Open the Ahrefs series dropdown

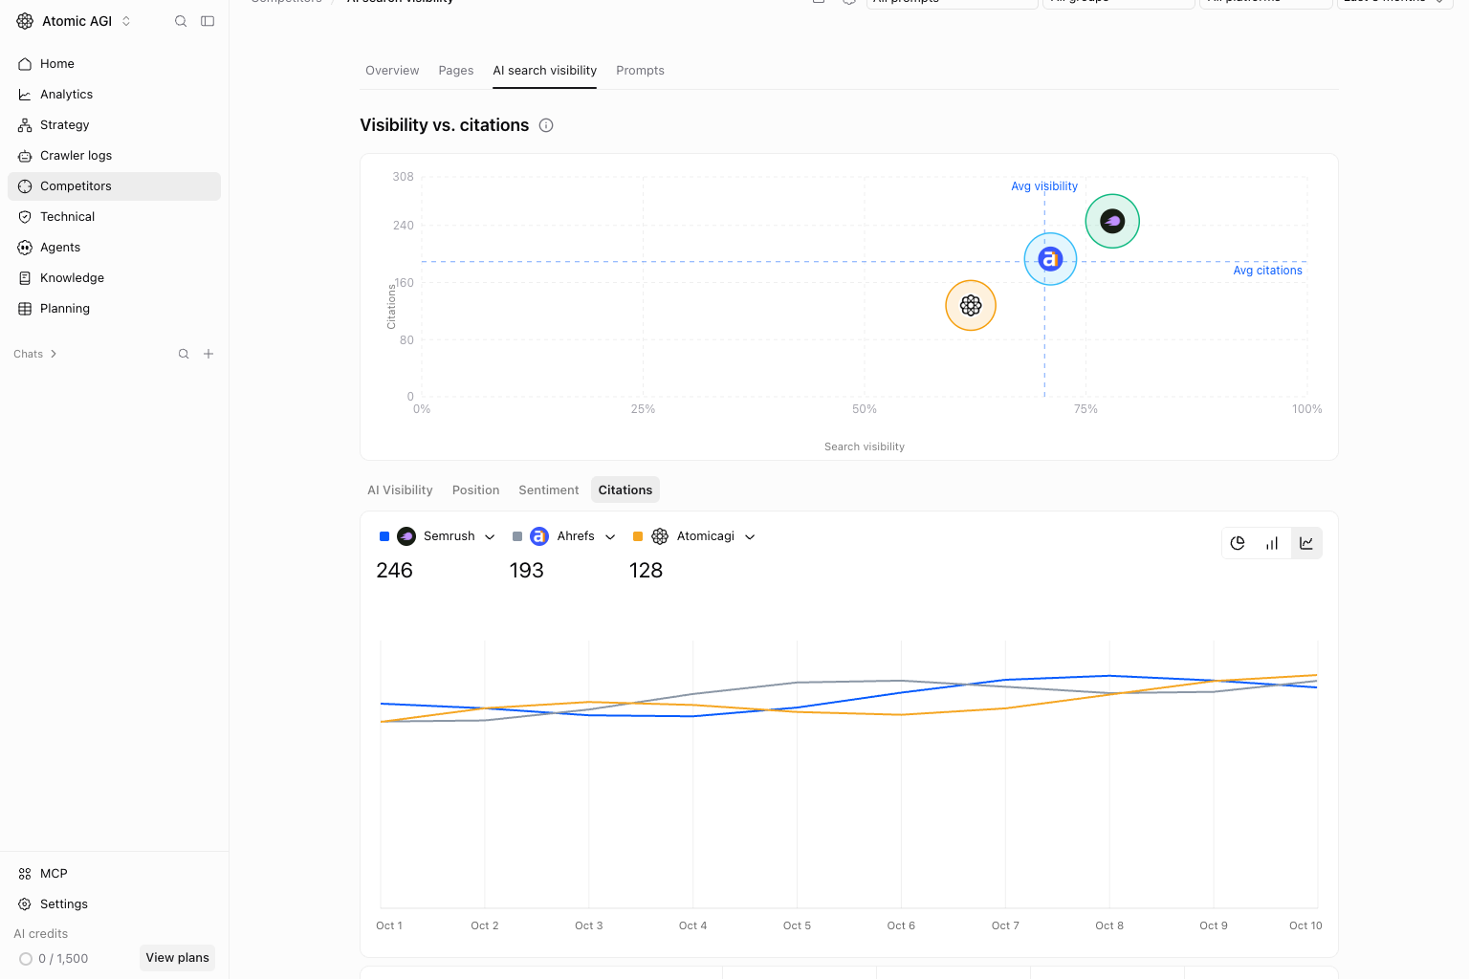(610, 537)
